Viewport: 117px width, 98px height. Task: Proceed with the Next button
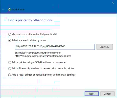coord(92,94)
